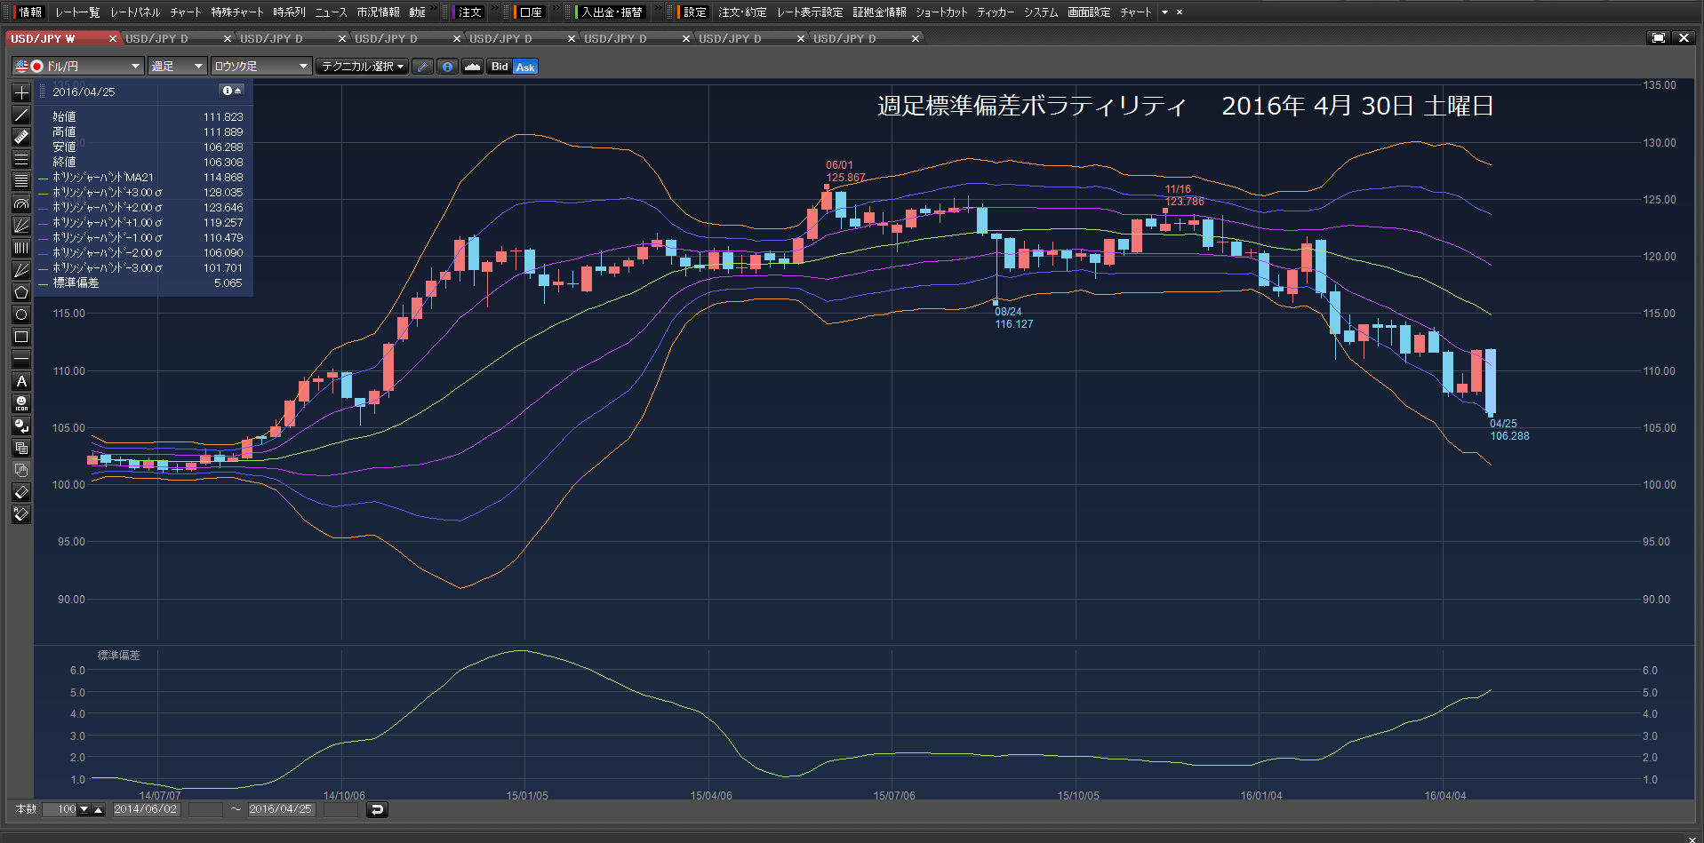Open the レート一覧 menu item

(77, 12)
